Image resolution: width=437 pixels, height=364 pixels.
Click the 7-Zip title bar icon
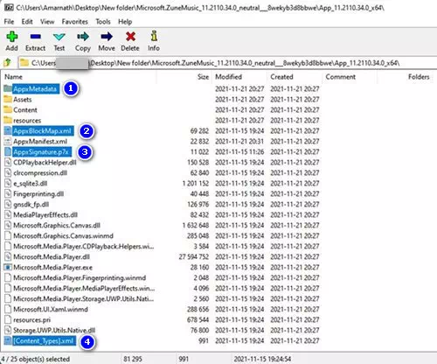[x=9, y=7]
